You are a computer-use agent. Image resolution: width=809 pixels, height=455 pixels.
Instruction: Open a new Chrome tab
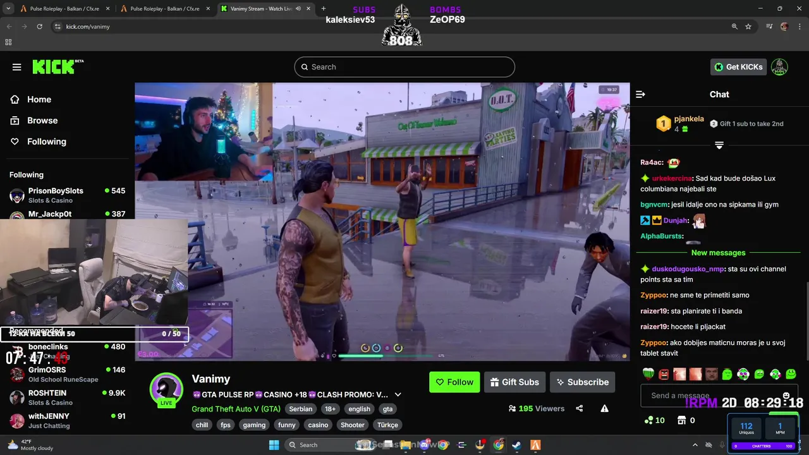(x=324, y=9)
